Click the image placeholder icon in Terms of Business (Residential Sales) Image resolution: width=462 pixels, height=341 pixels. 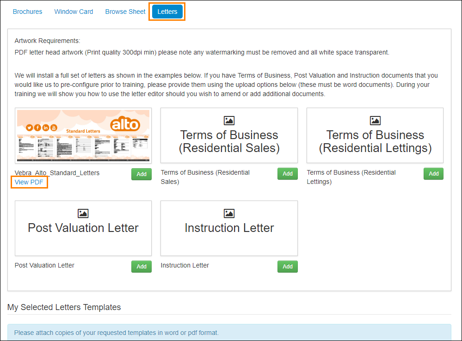point(229,121)
